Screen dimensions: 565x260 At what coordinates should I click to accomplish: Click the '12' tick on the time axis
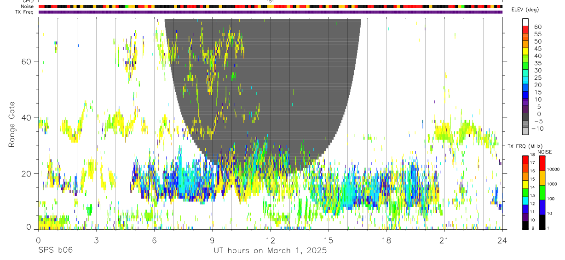tap(270, 240)
